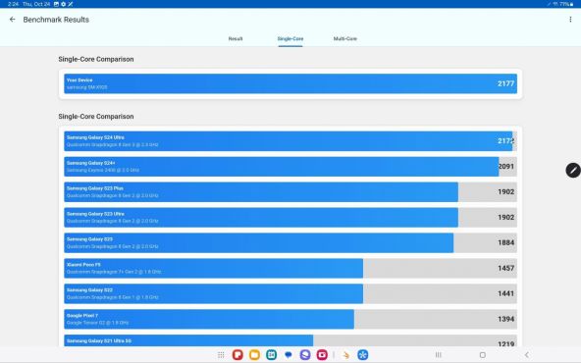Select the Samsung Galaxy S22 row
The image size is (581, 363).
coord(290,293)
